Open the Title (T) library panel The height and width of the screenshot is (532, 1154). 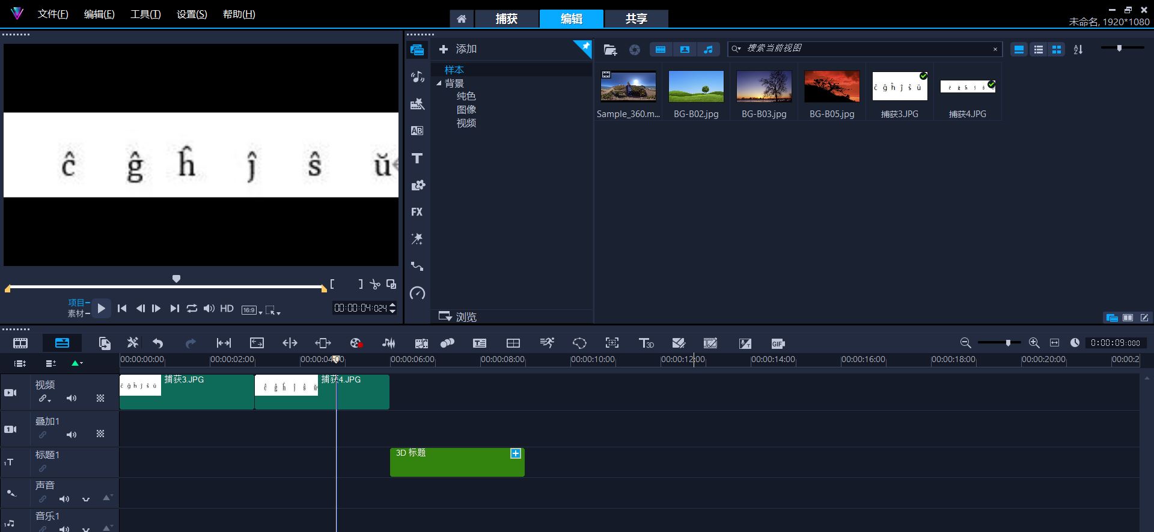point(417,159)
